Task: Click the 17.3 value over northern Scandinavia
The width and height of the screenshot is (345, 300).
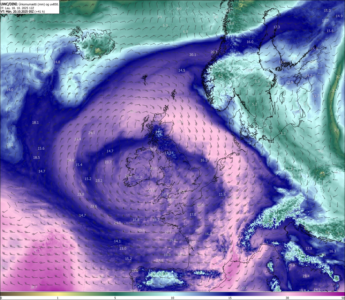Action: click(277, 27)
